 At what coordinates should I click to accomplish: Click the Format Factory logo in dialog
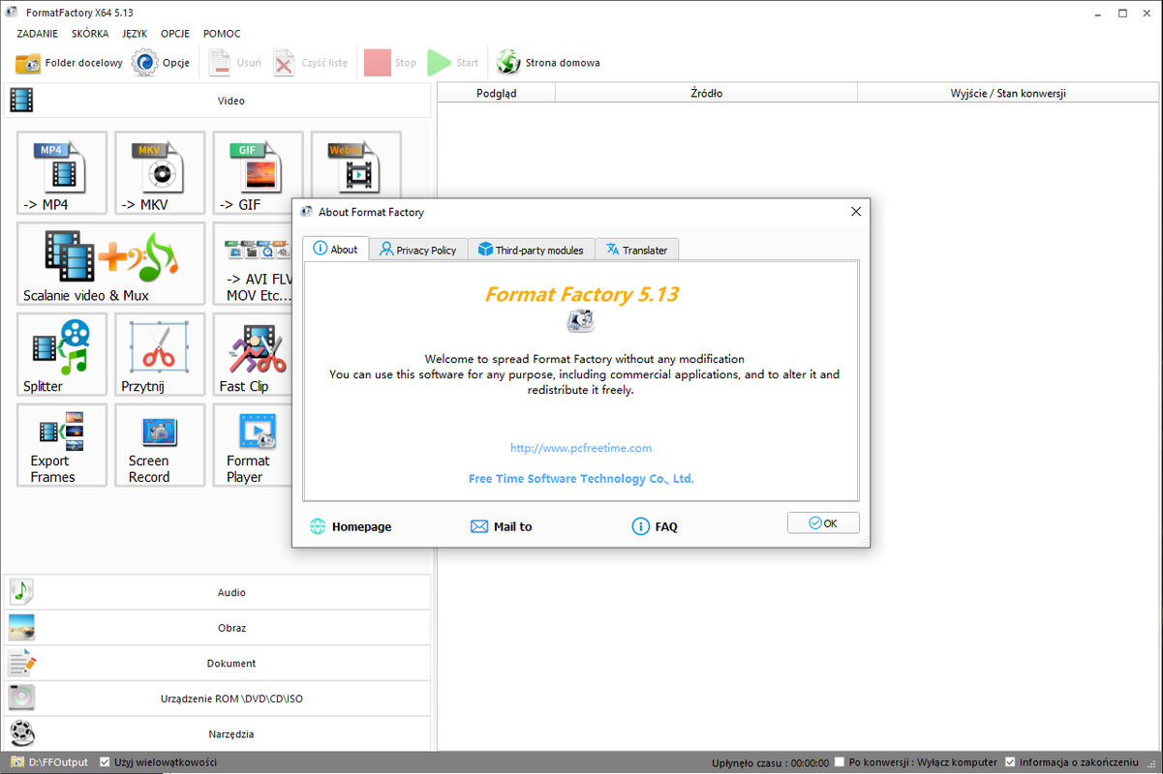[x=580, y=322]
